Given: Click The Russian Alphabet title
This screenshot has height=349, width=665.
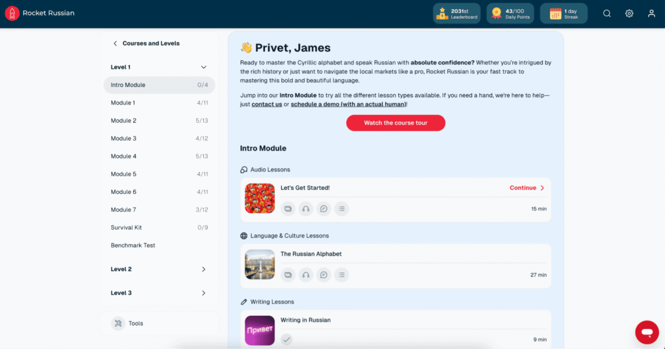Looking at the screenshot, I should pyautogui.click(x=311, y=254).
